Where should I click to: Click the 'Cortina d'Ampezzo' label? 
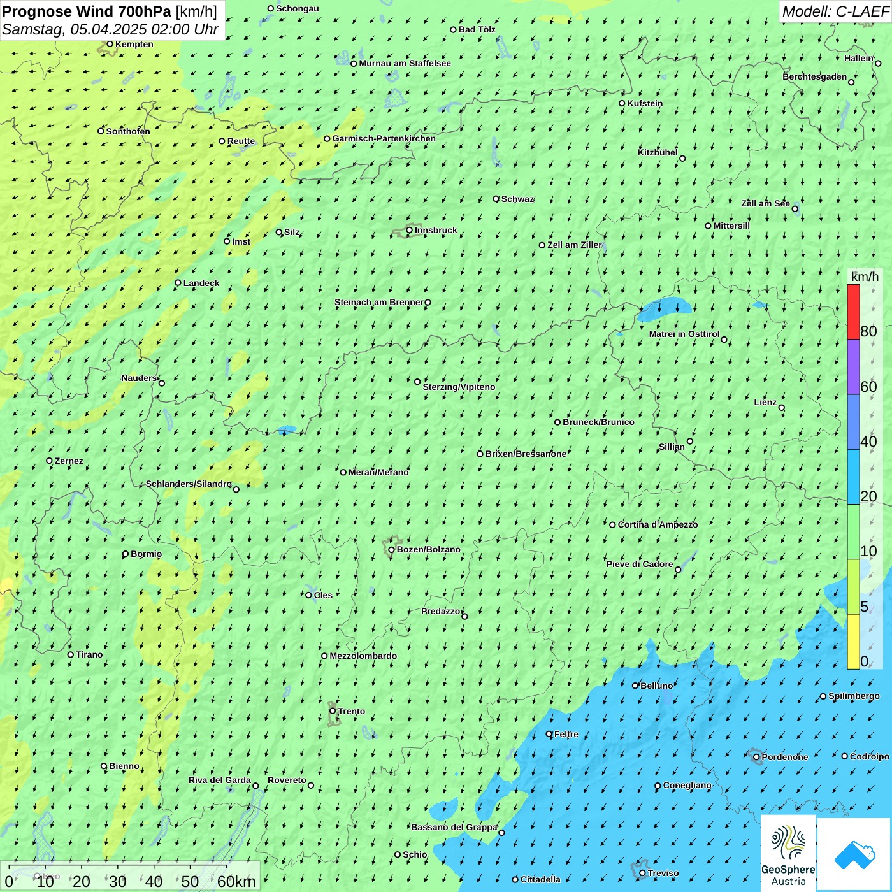(658, 524)
